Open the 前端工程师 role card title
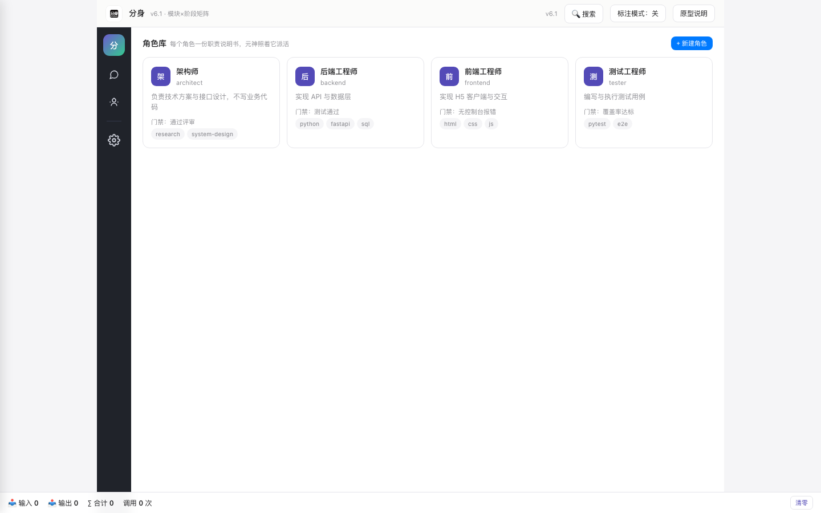 [x=483, y=71]
